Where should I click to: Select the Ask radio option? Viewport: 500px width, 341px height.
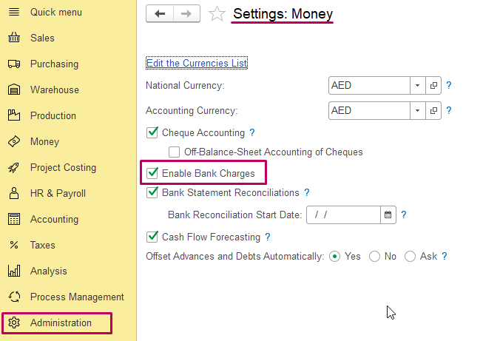(410, 257)
